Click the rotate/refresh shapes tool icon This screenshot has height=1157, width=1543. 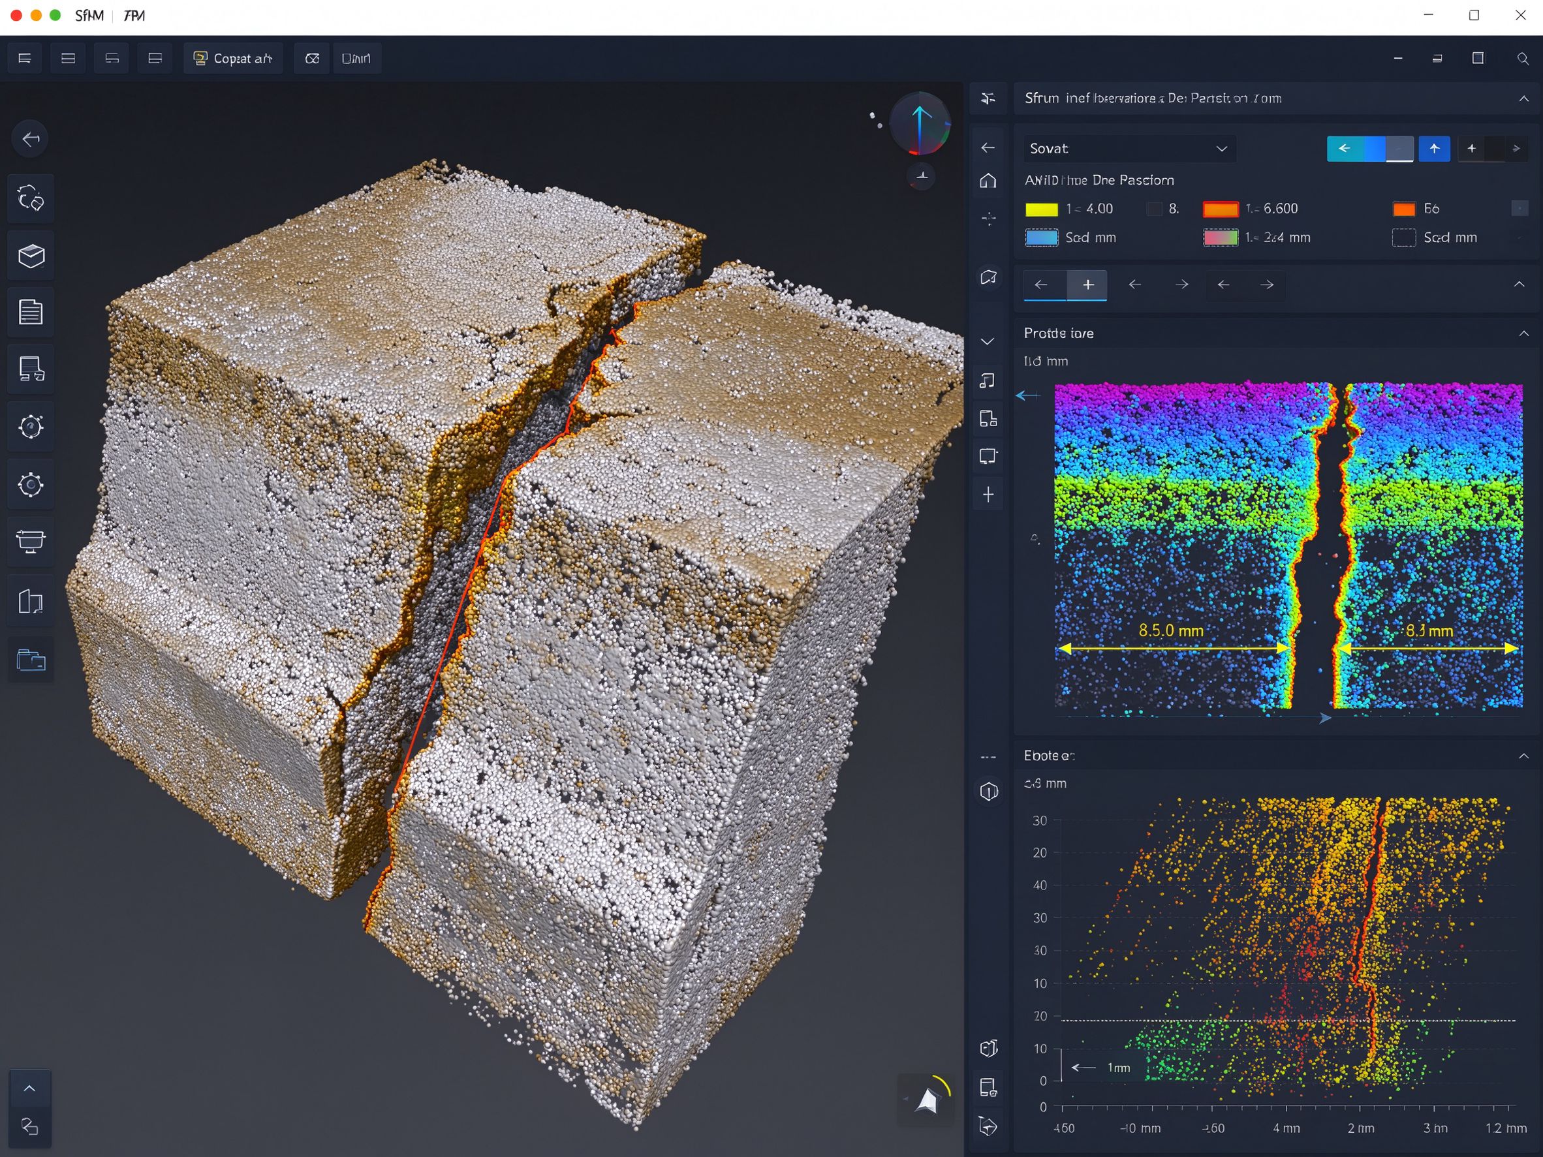(31, 199)
